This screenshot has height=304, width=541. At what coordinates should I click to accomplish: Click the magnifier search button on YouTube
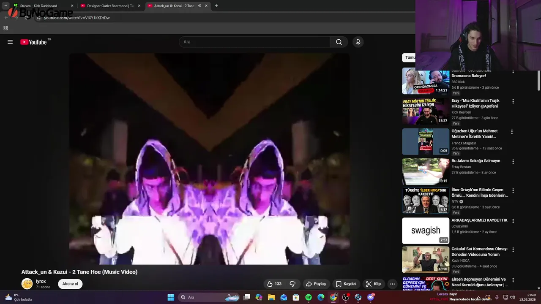tap(339, 42)
